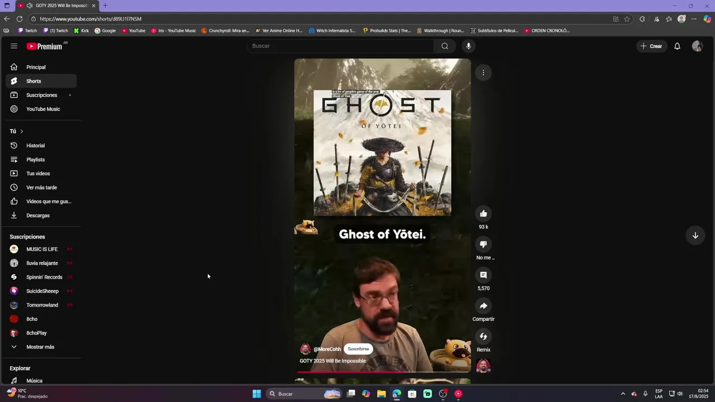Viewport: 715px width, 402px height.
Task: Open the YouTube hamburger guide menu
Action: pyautogui.click(x=14, y=46)
